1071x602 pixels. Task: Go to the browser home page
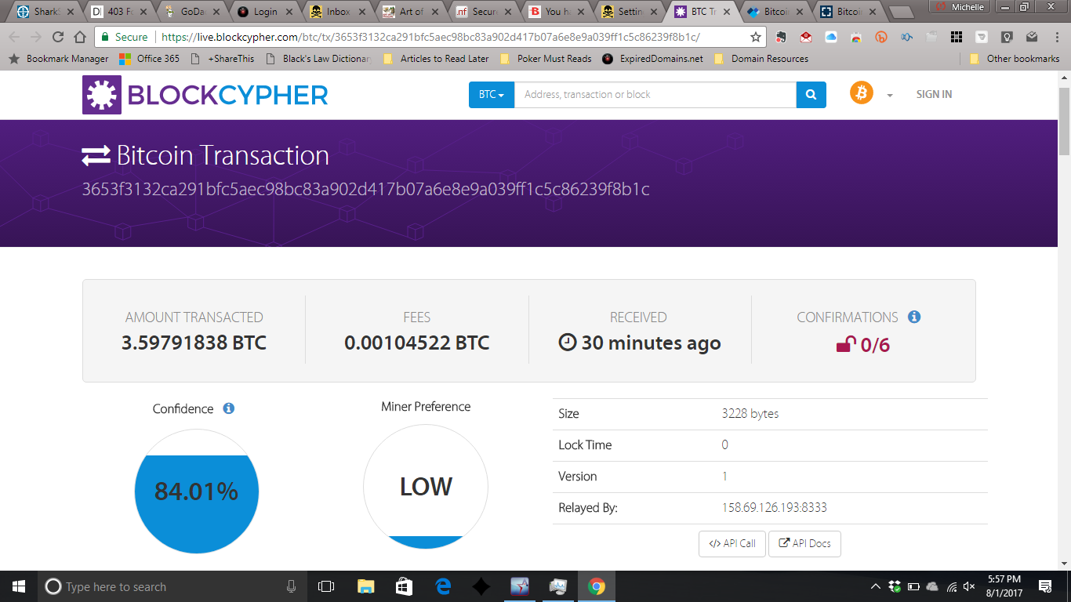point(79,37)
